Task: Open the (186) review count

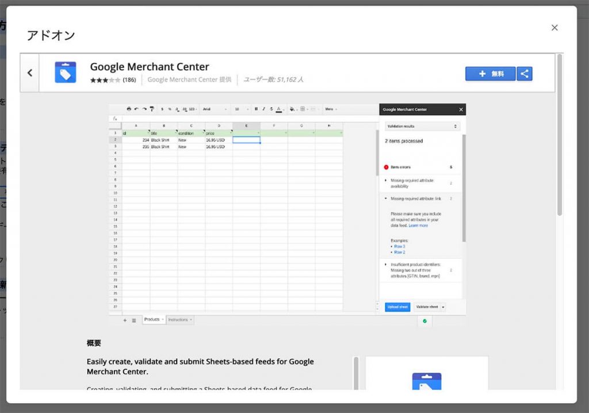Action: (x=129, y=80)
